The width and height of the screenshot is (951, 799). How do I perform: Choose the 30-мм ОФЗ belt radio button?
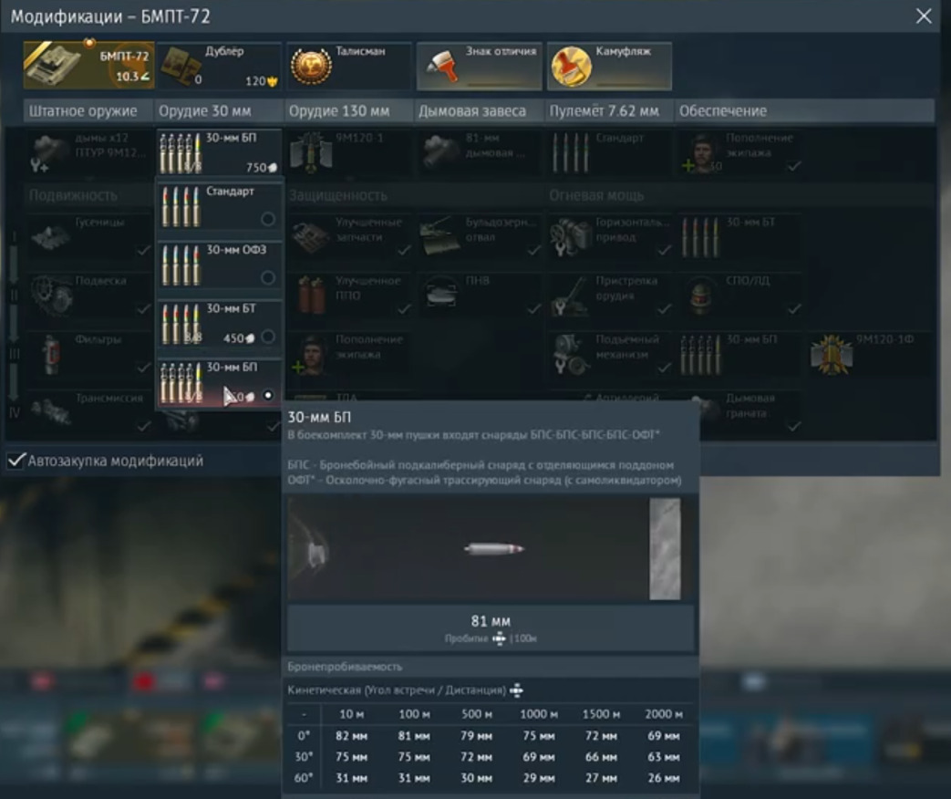point(268,277)
